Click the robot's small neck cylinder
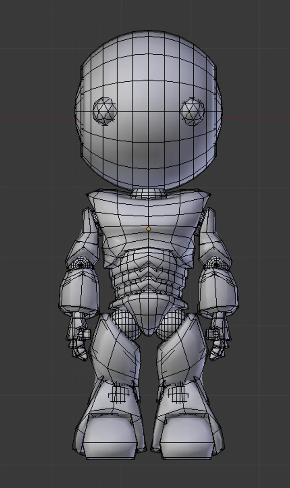 click(148, 193)
